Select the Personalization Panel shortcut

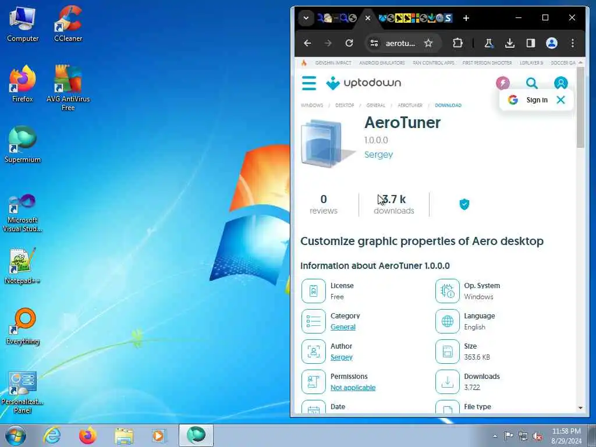pyautogui.click(x=23, y=393)
